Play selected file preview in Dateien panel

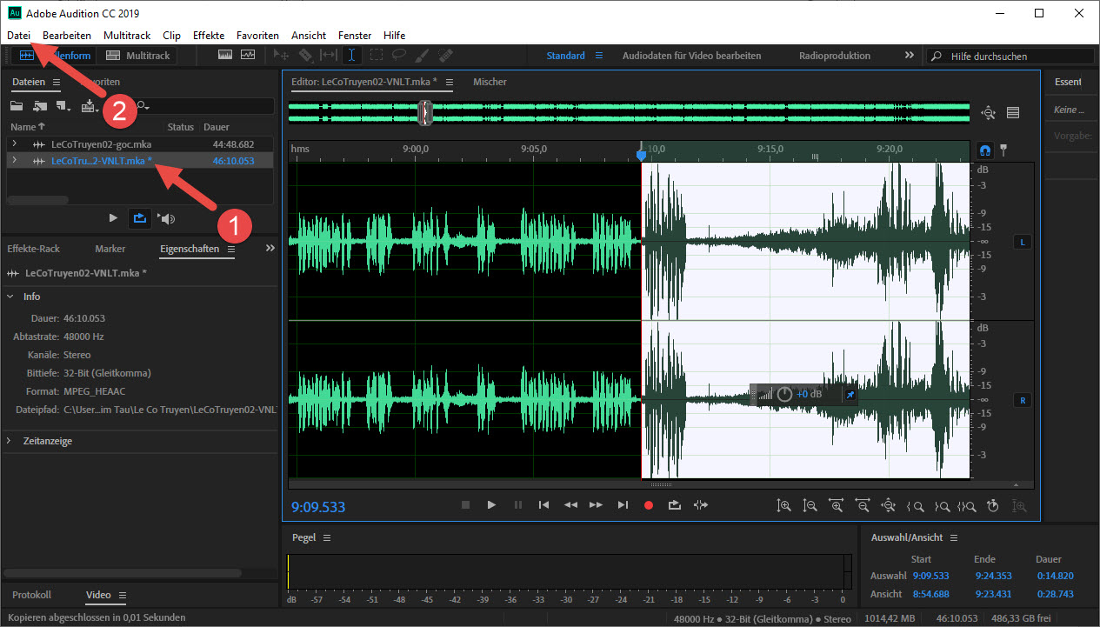113,218
